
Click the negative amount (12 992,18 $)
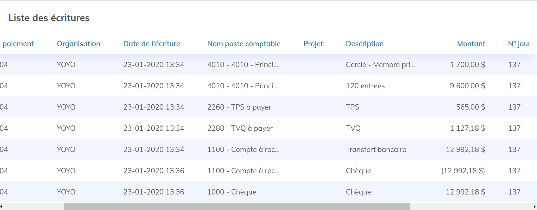463,171
